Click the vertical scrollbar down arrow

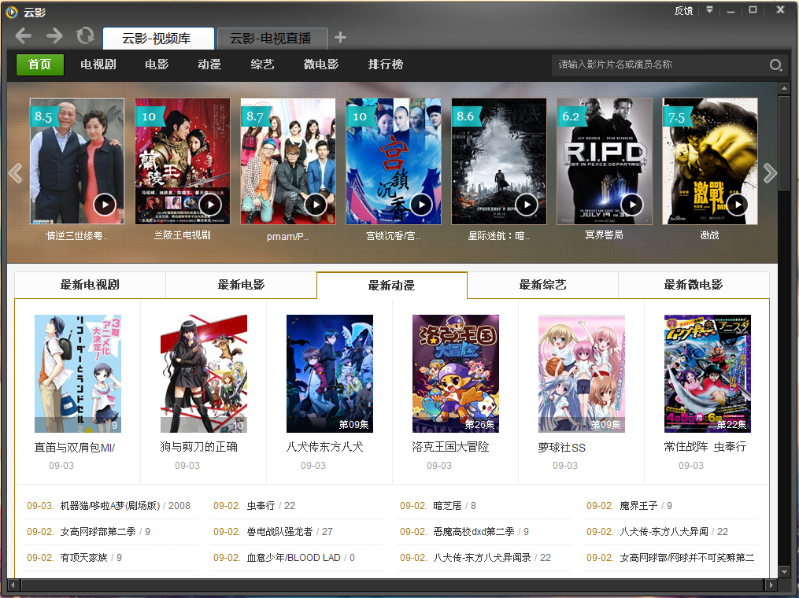click(784, 571)
